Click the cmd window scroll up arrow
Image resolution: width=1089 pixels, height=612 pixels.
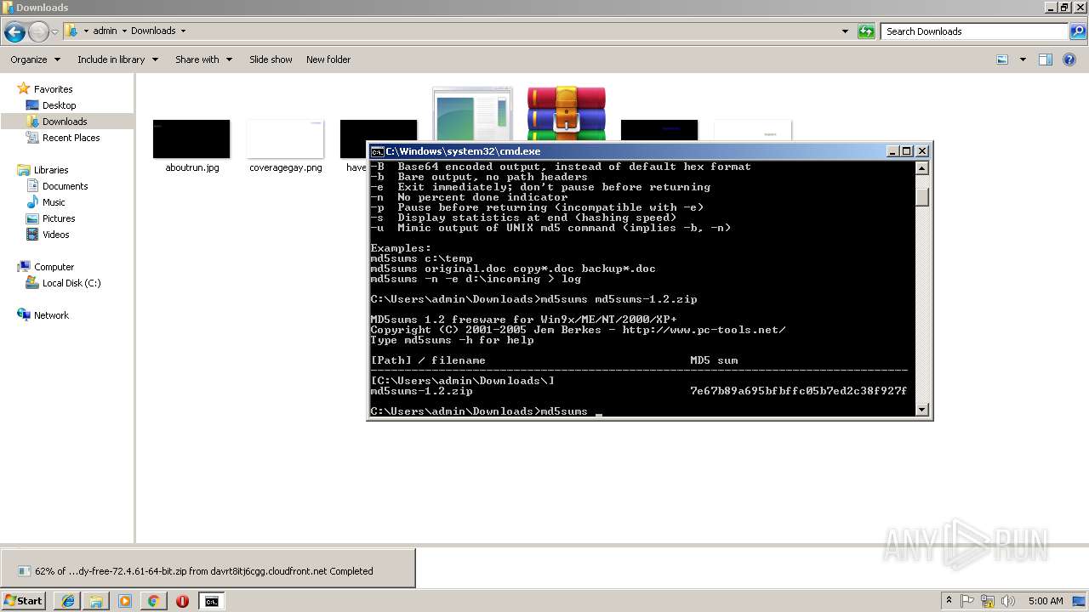click(921, 168)
